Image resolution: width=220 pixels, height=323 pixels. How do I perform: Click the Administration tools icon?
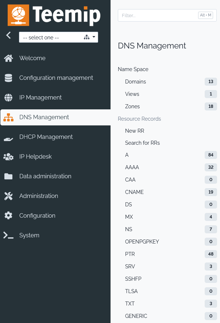click(x=8, y=196)
